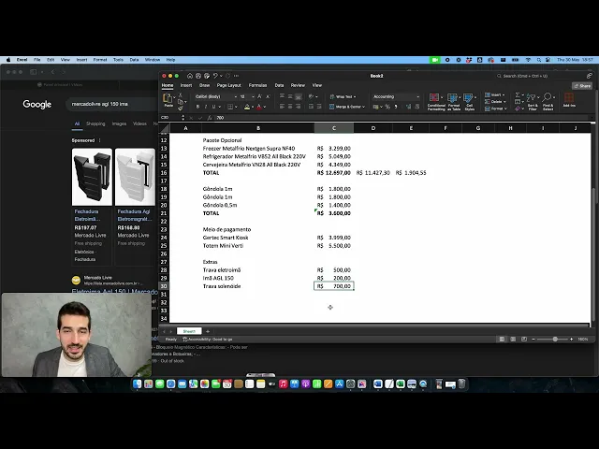Viewport: 599px width, 449px height.
Task: Toggle Wrap Text
Action: point(343,96)
